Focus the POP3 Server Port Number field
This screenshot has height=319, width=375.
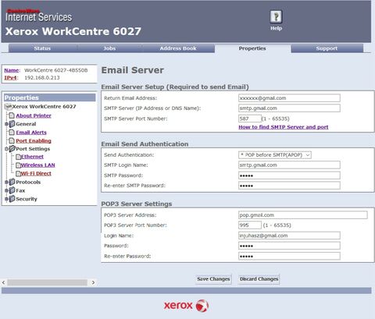250,225
